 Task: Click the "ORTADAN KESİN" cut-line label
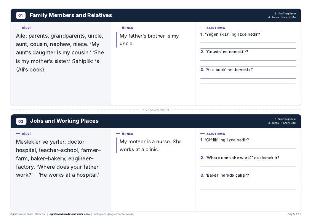coord(156,109)
